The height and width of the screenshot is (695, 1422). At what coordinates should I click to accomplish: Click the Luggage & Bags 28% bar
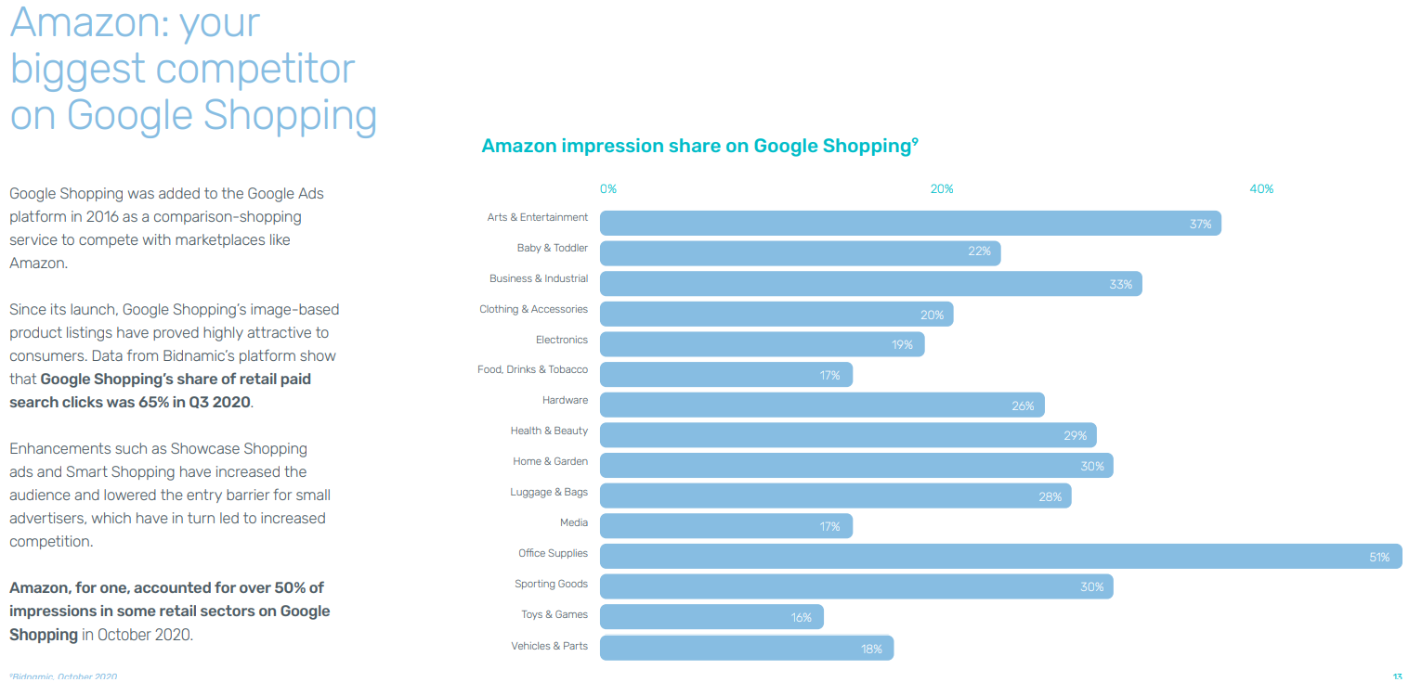point(836,496)
